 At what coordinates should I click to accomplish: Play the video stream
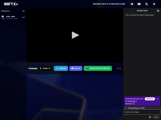tap(75, 35)
